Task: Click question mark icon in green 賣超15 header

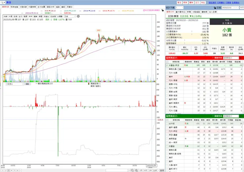Action: coord(213,116)
